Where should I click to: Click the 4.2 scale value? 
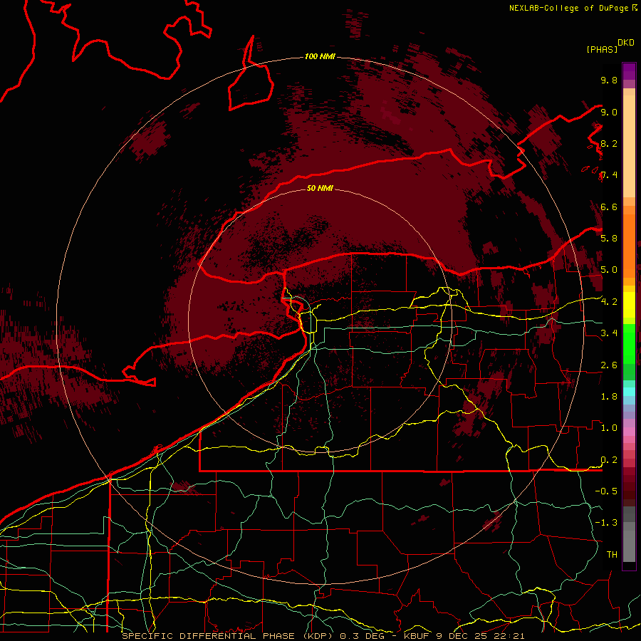[609, 302]
